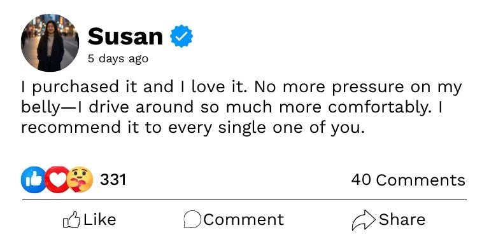Viewport: 489px width, 244px height.
Task: Click the blue thumbs-up reaction icon
Action: (x=33, y=180)
